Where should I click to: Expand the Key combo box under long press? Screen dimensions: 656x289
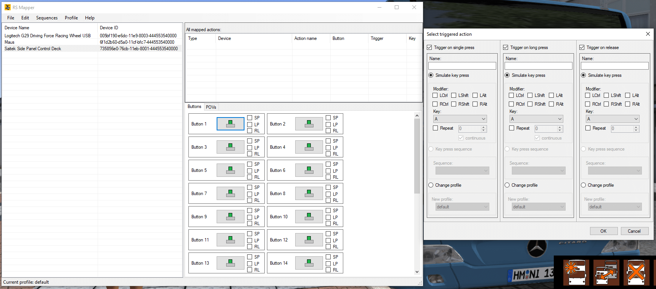pos(536,119)
